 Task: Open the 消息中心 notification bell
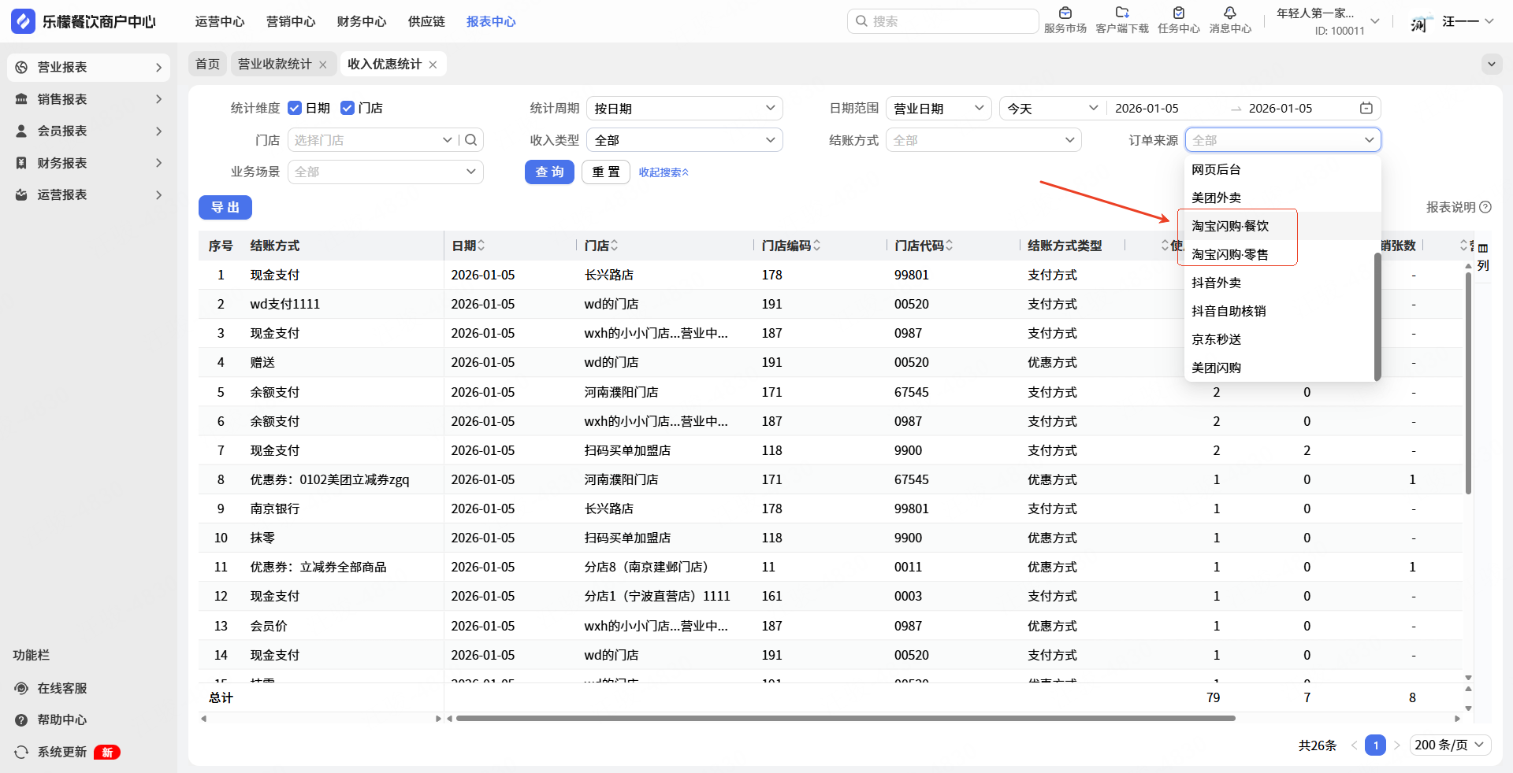1229,13
